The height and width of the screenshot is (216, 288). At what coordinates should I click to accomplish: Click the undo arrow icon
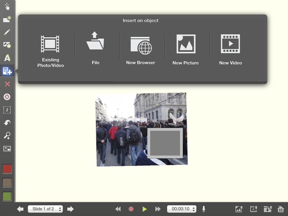[7, 123]
